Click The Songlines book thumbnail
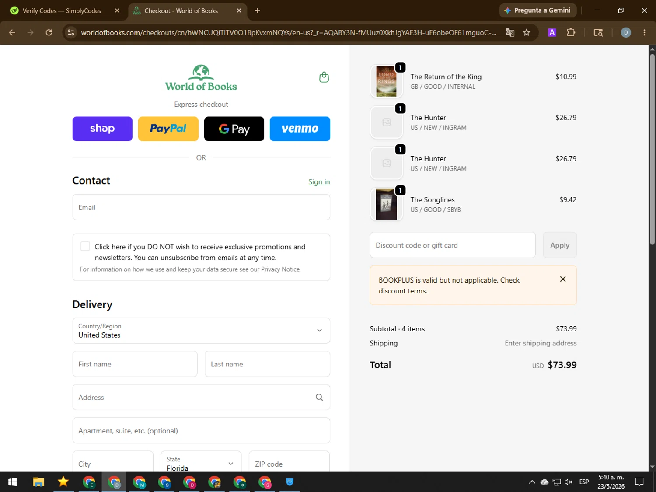The width and height of the screenshot is (656, 492). [386, 204]
